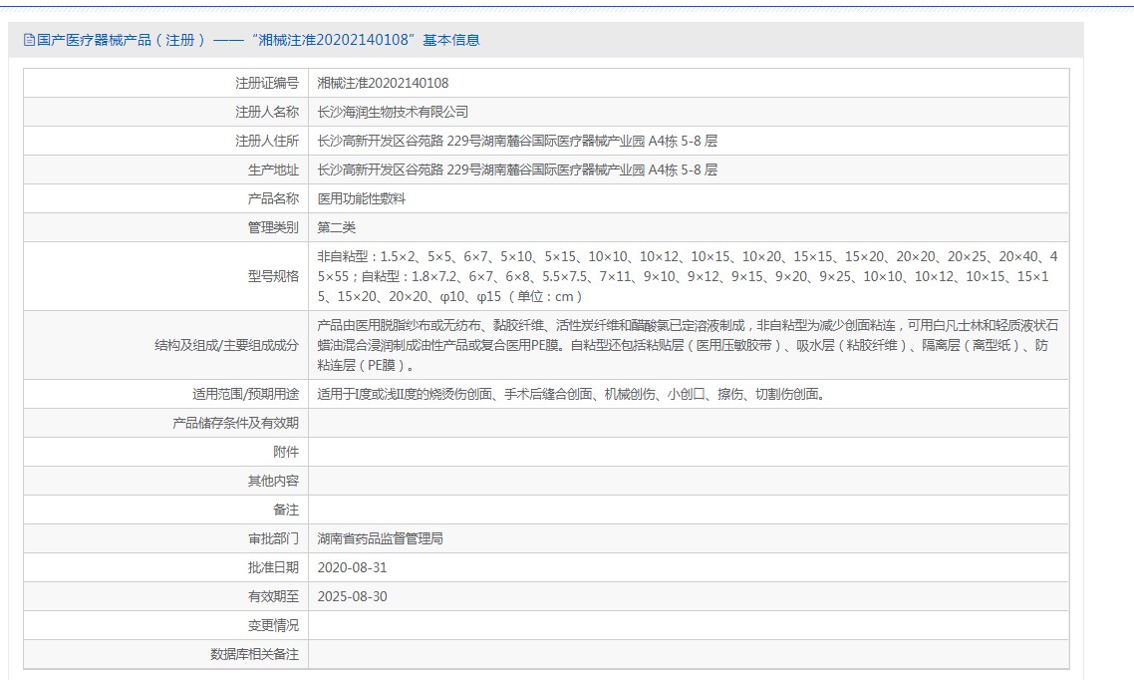Click the document icon beside the page title
Viewport: 1134px width, 680px height.
(x=29, y=40)
